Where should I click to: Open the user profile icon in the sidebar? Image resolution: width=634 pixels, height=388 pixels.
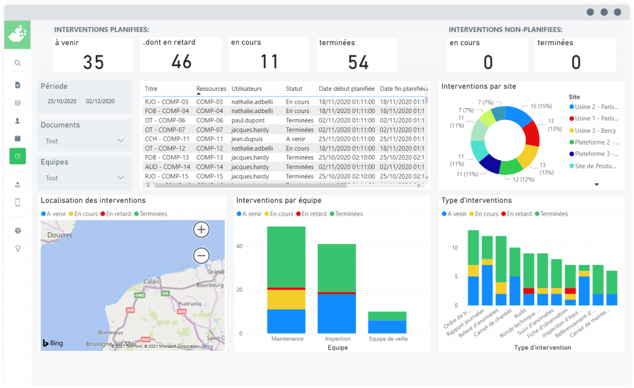point(17,121)
